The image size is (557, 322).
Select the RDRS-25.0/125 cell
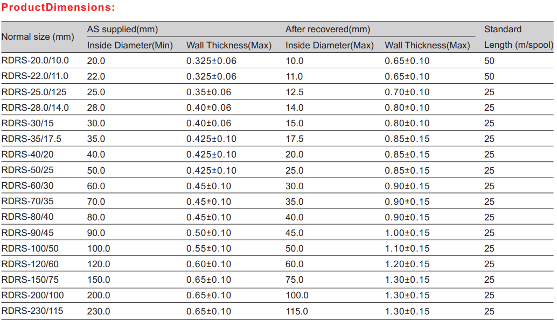coord(34,92)
